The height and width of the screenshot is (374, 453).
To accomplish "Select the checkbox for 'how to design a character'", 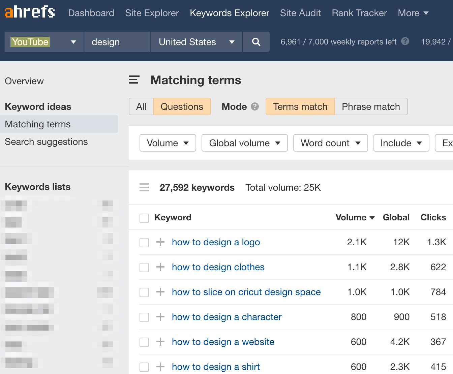I will coord(144,317).
